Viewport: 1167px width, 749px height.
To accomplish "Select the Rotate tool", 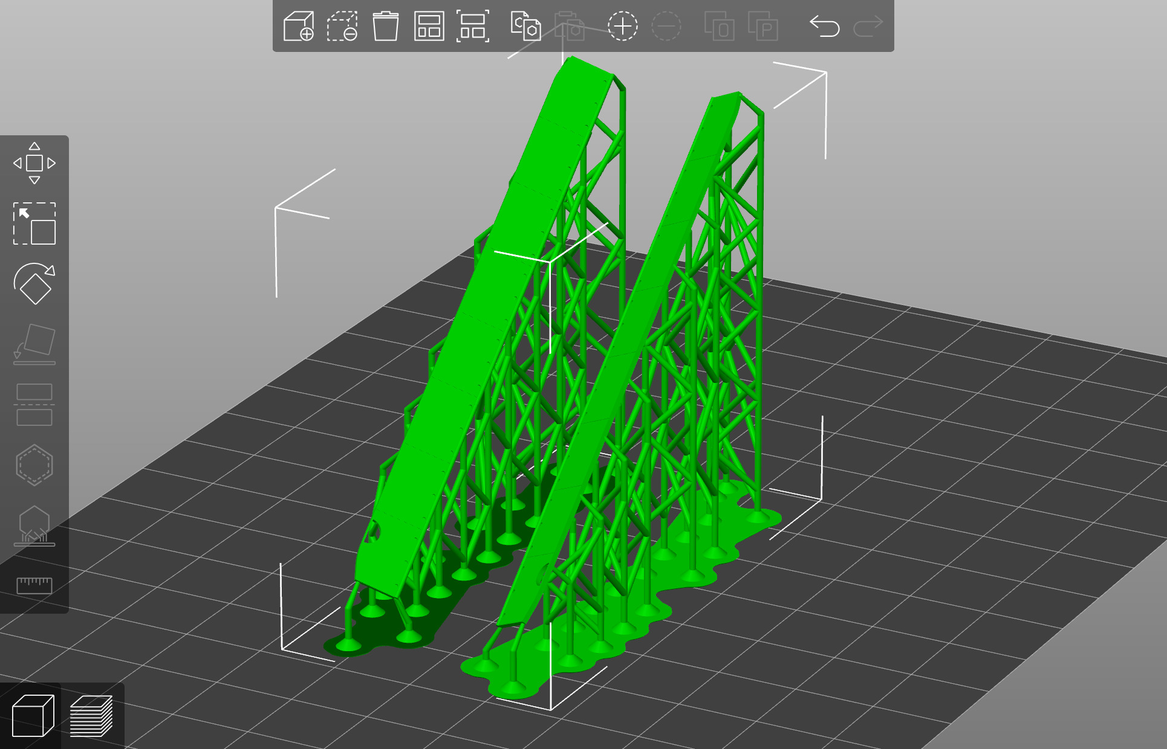I will (34, 284).
